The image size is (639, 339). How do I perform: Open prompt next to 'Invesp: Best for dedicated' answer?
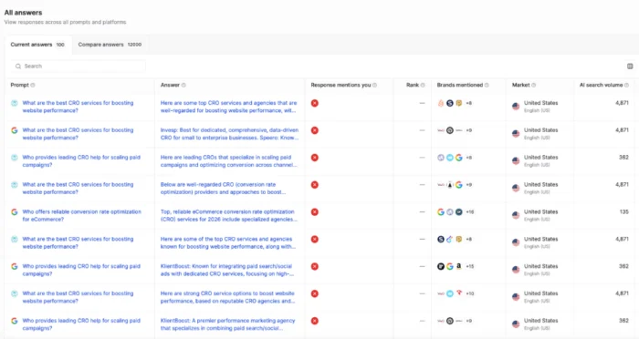[78, 134]
